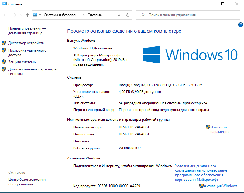The width and height of the screenshot is (244, 193).
Task: Click shield icon next to Диспетчер устройств
Action: coord(4,43)
